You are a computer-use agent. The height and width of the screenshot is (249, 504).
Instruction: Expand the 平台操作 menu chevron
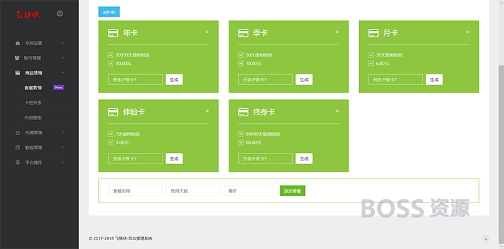tap(62, 162)
